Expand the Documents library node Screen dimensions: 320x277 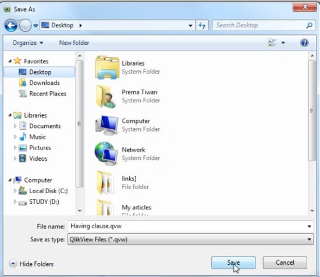[15, 126]
